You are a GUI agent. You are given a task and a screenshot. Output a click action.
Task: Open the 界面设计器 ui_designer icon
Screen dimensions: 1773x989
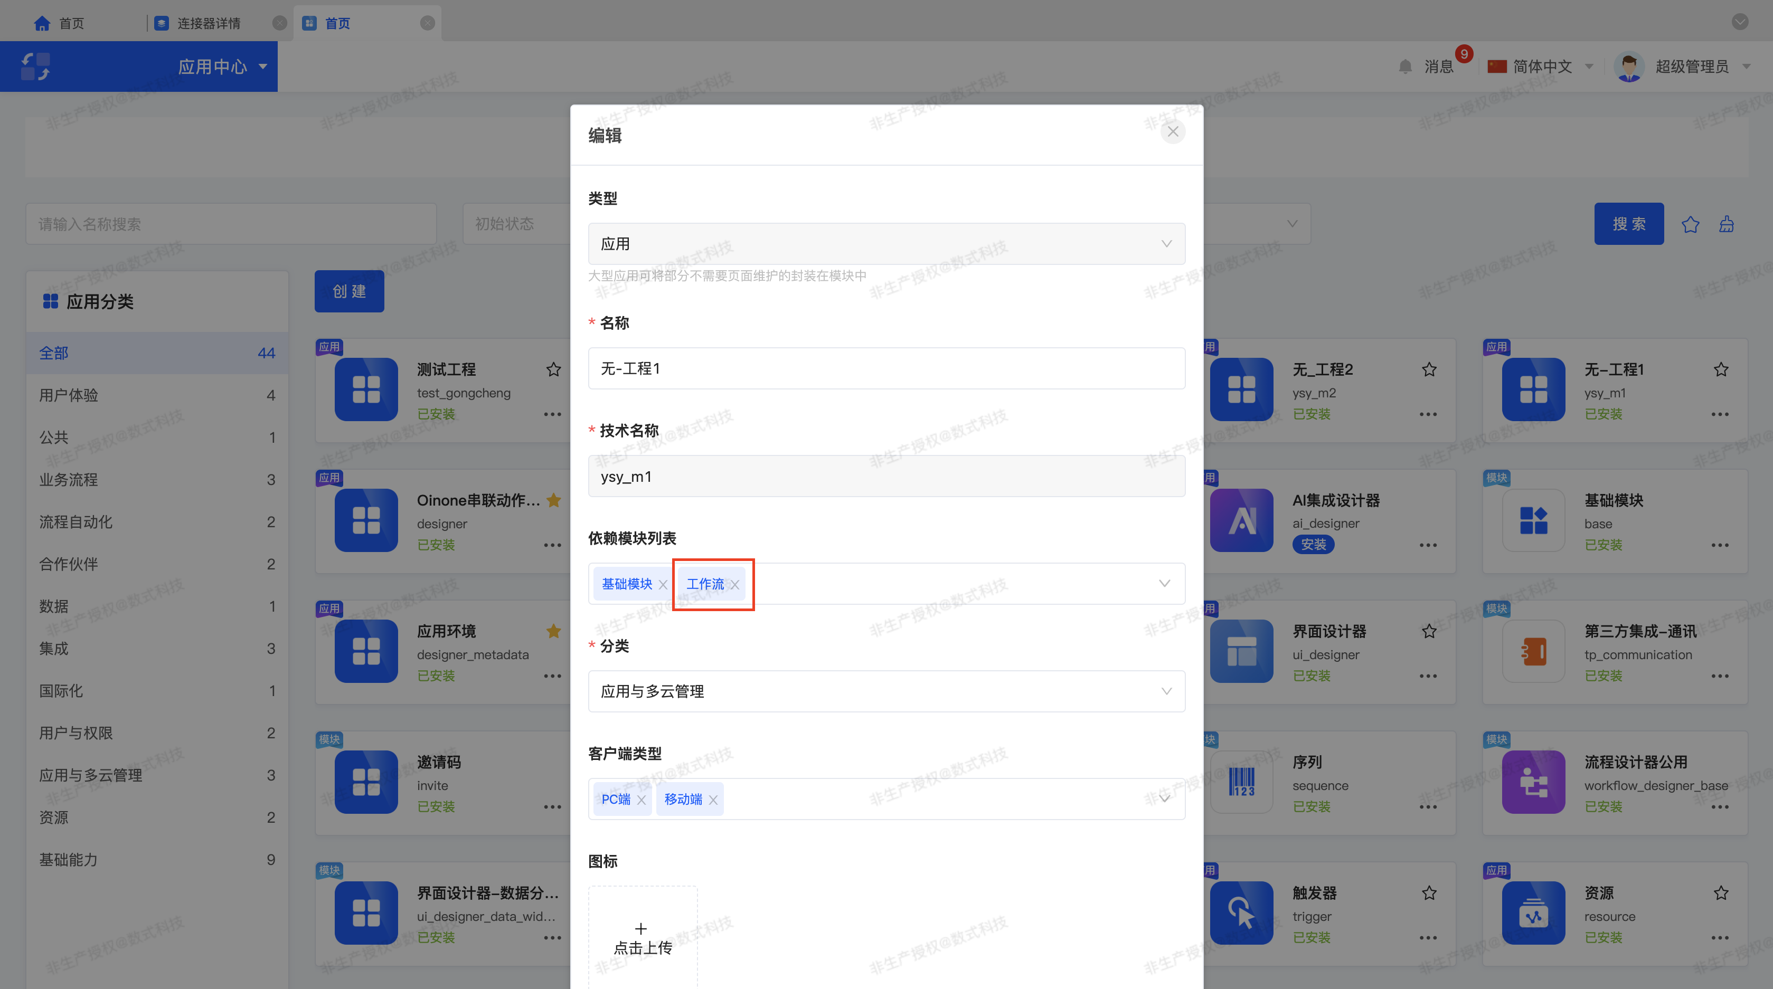click(x=1242, y=651)
